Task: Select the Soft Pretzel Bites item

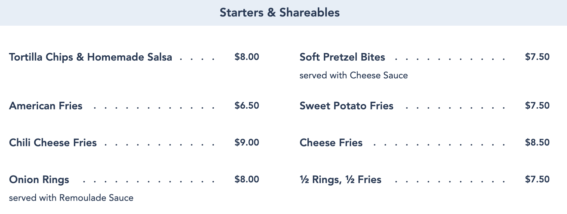Action: coord(342,57)
